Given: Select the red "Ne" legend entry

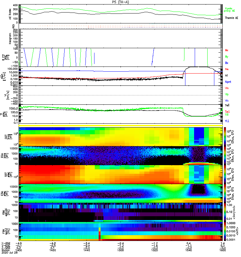Looking at the screenshot, I should (x=227, y=69).
